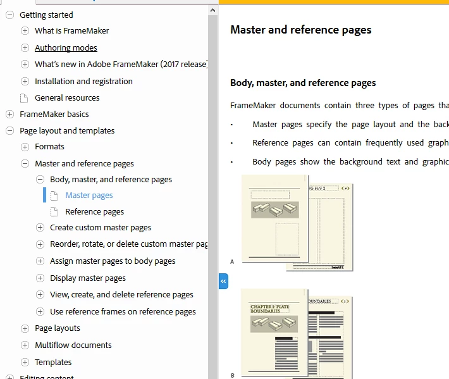Collapse Body, master, and reference pages node
Viewport: 449px width, 379px height.
point(40,179)
